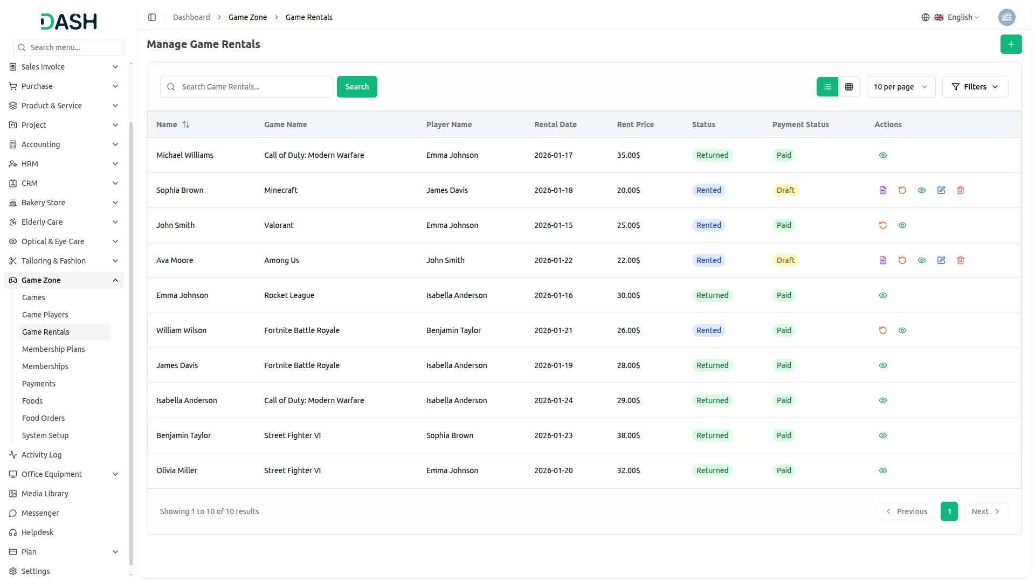Image resolution: width=1035 pixels, height=582 pixels.
Task: Click the green add rental plus button
Action: (x=1011, y=44)
